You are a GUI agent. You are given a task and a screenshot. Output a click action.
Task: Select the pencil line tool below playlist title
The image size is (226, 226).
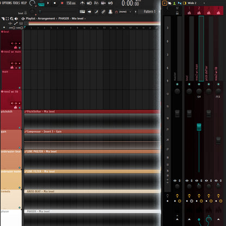pos(16,23)
